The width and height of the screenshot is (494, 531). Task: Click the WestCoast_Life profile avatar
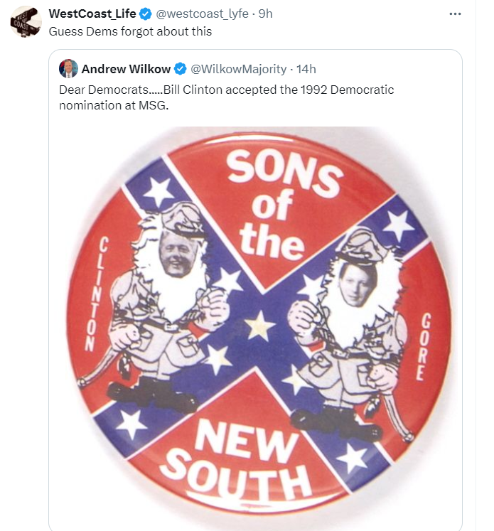(26, 22)
